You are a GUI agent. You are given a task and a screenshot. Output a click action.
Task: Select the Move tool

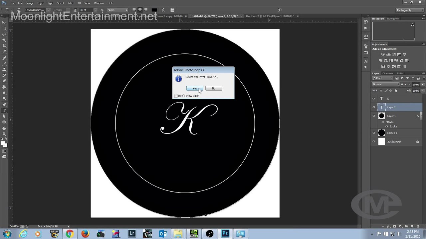point(4,23)
